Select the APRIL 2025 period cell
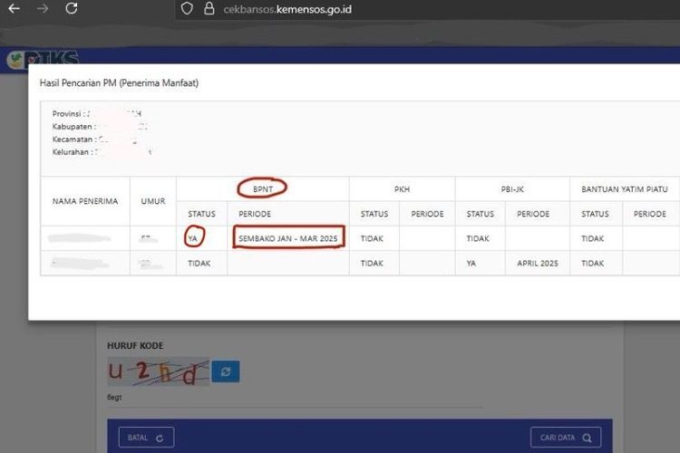The image size is (680, 453). click(x=537, y=263)
